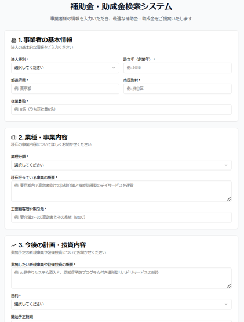The width and height of the screenshot is (244, 322).
Task: Click the chevron arrow in 業種分類 field
Action: 226,165
